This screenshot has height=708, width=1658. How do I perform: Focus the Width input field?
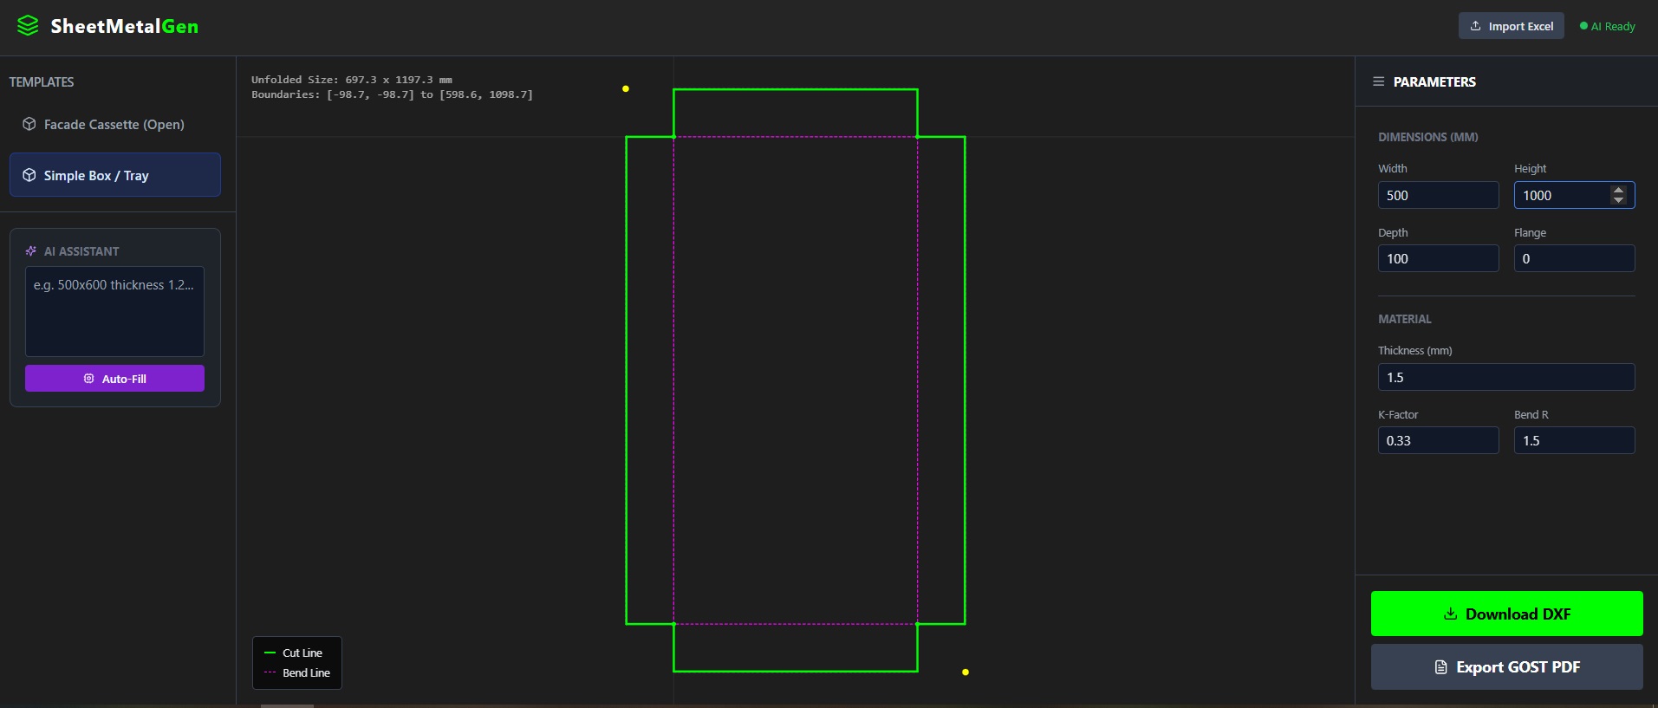click(1439, 195)
